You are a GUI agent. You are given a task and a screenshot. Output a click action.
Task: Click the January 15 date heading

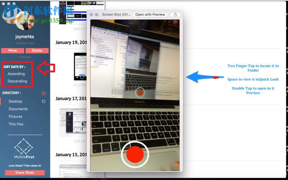71,155
